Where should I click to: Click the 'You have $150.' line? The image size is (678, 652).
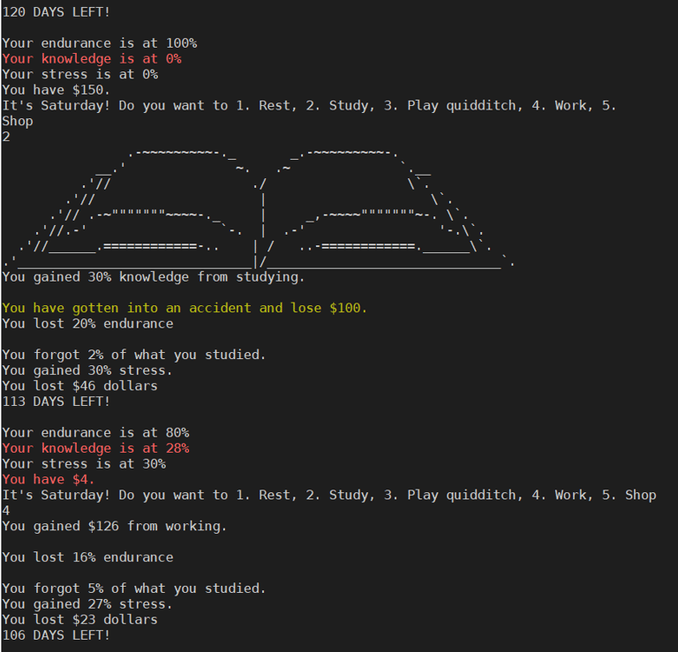click(56, 90)
